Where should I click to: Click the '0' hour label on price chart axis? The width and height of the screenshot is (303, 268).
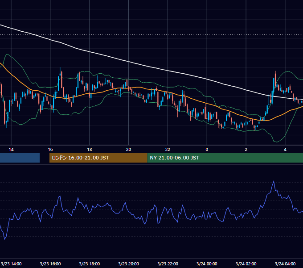[x=207, y=150]
